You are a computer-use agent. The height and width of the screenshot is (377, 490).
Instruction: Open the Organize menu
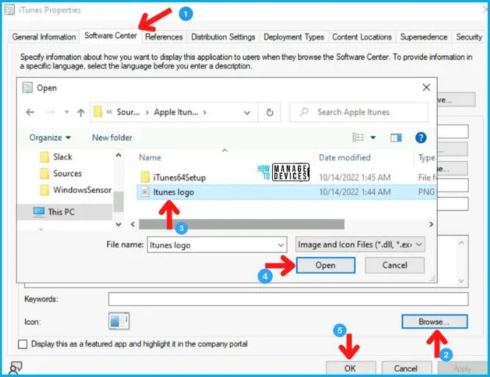50,137
